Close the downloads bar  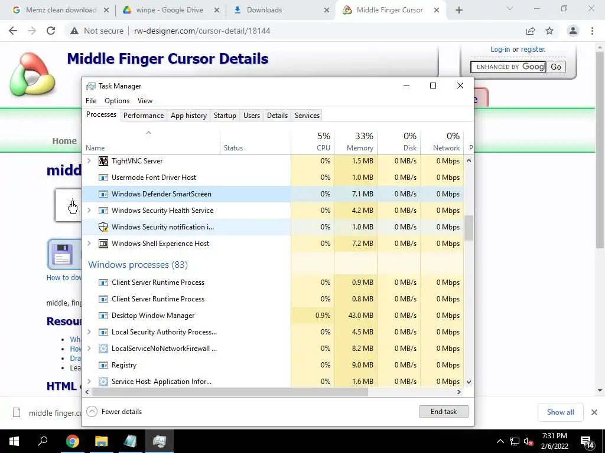click(x=594, y=412)
